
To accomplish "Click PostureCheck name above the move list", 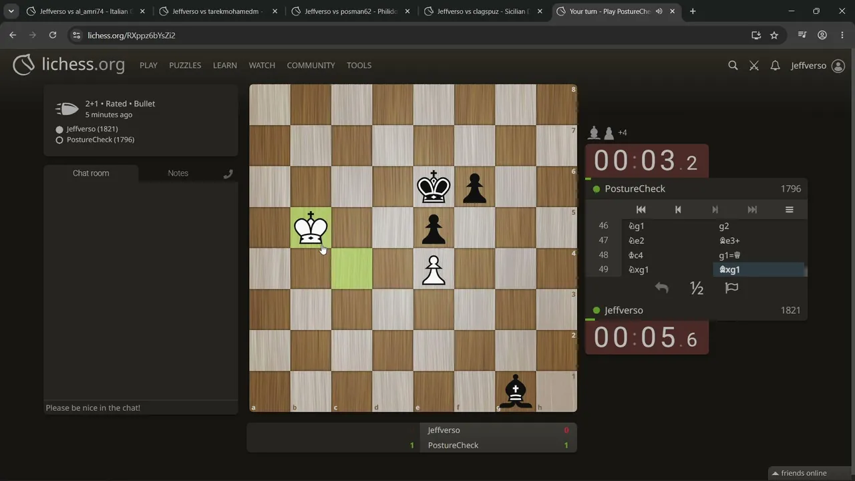I will [635, 188].
